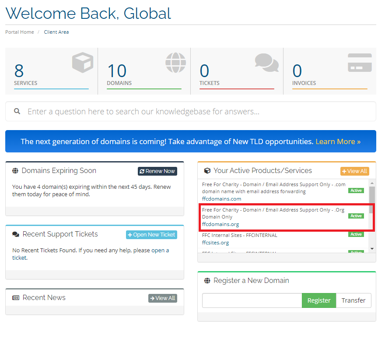Screen dimensions: 392x339
Task: Open a new support ticket
Action: (x=151, y=234)
